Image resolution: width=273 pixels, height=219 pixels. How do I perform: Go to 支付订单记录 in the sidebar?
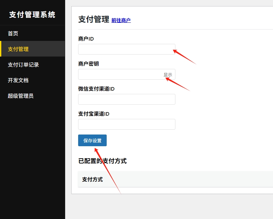click(x=23, y=65)
